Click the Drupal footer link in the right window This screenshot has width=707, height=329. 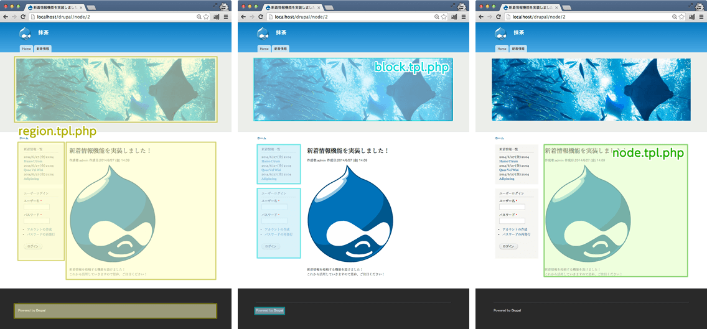(517, 310)
